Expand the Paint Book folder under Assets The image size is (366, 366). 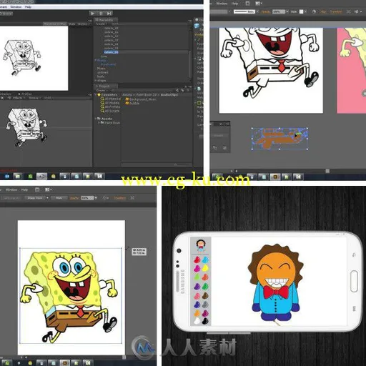coord(99,123)
